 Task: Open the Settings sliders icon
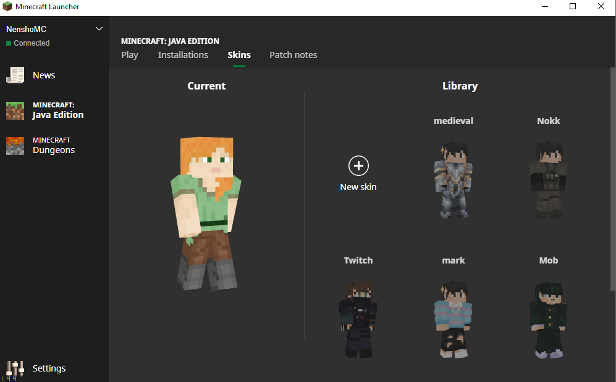[15, 368]
